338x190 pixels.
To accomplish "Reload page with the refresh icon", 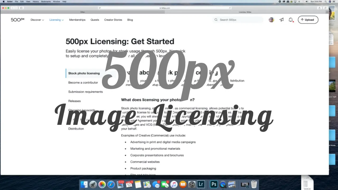I will [230, 8].
